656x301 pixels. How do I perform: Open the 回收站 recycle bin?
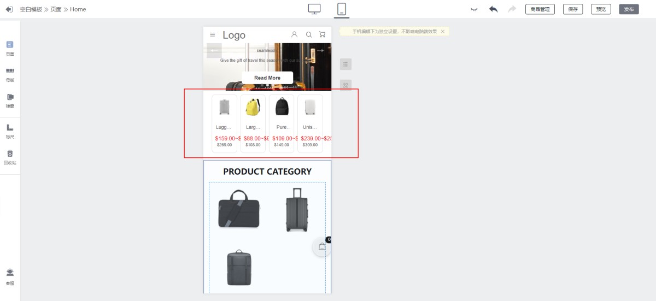10,157
